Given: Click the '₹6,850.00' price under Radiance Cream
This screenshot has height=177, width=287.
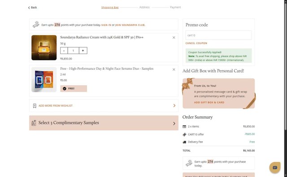Looking at the screenshot, I should (66, 59).
